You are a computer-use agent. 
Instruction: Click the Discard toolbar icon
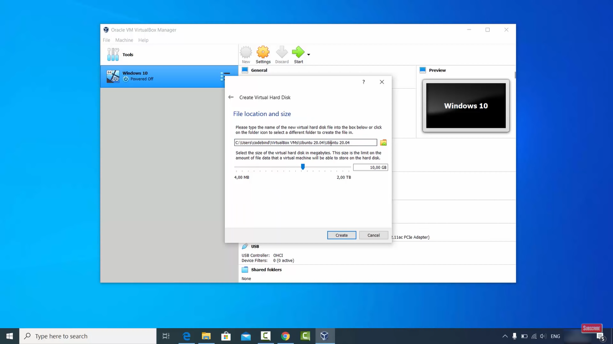[282, 55]
